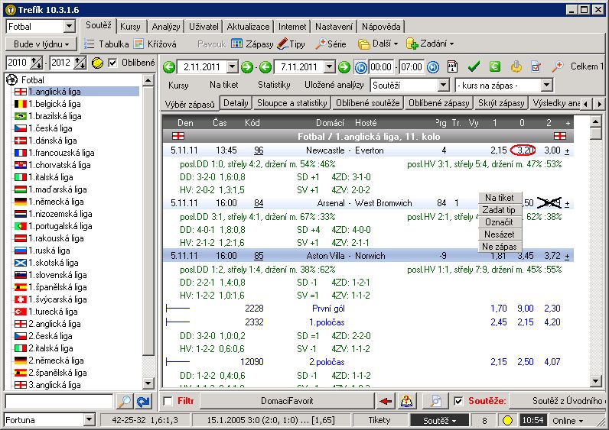
Task: Click the green checkmark toolbar icon
Action: (x=474, y=66)
